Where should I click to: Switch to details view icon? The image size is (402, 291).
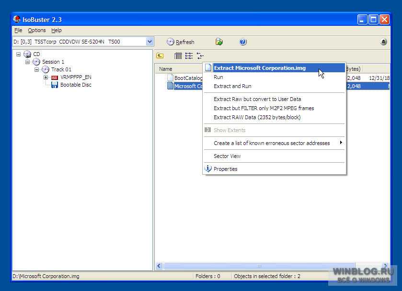pyautogui.click(x=178, y=56)
